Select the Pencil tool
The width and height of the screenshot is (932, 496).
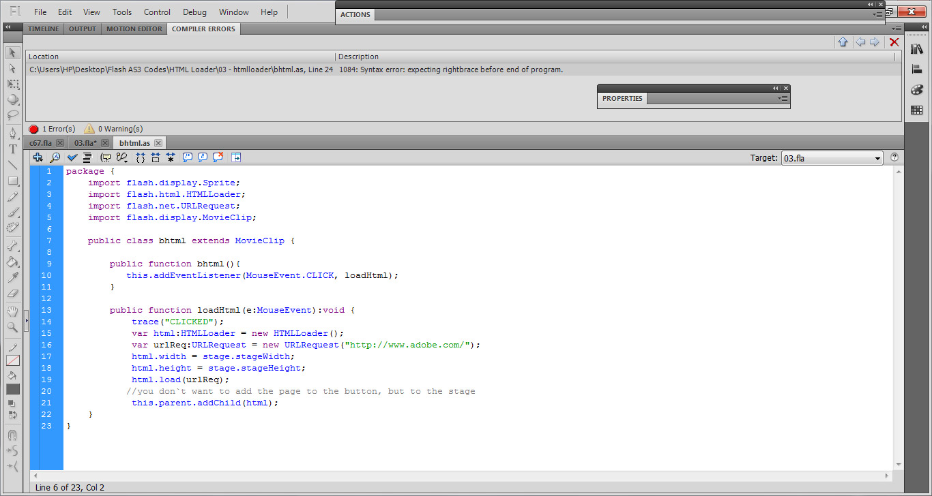pos(12,197)
